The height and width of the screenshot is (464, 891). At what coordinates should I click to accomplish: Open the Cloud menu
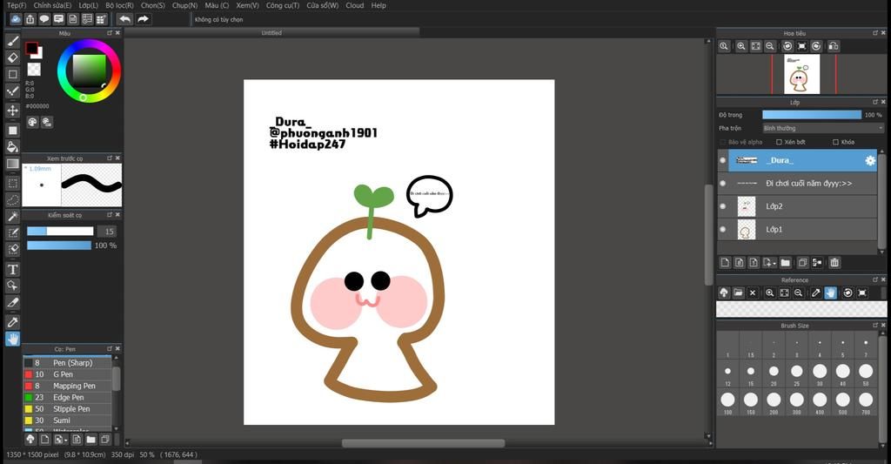(x=355, y=5)
